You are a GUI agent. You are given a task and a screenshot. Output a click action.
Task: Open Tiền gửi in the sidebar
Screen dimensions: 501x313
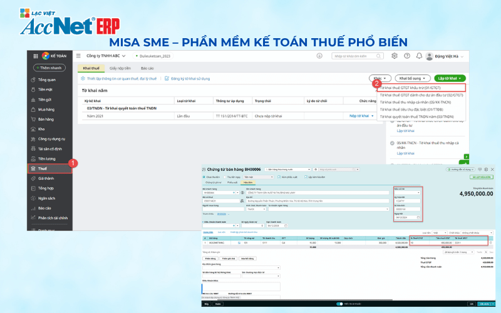pos(41,100)
